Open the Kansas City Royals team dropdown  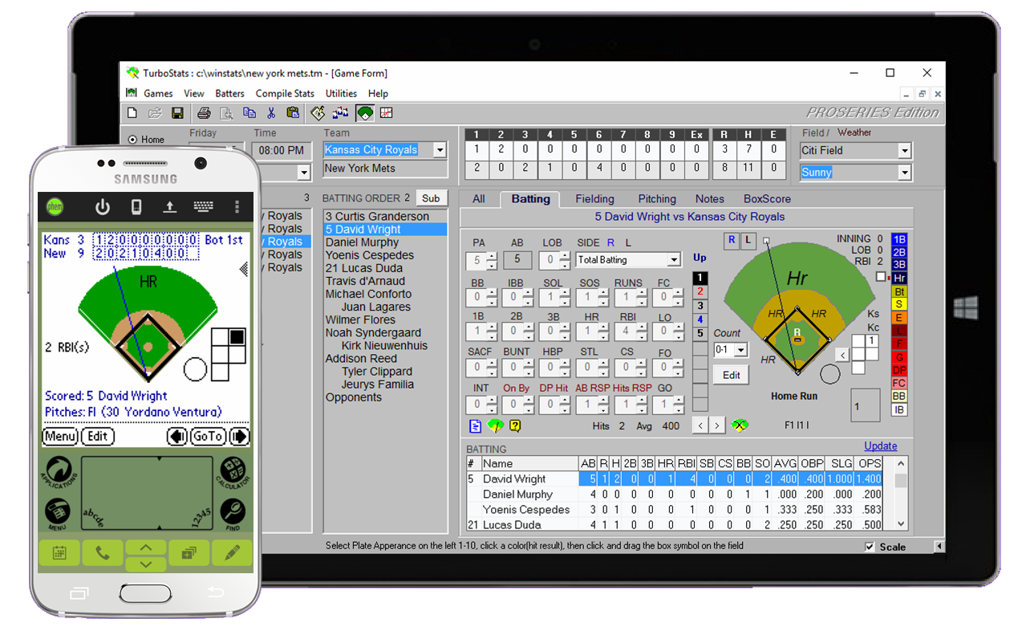point(439,150)
